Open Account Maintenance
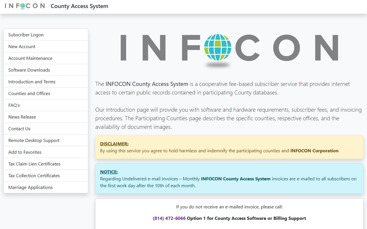This screenshot has height=229, width=367. (x=46, y=58)
